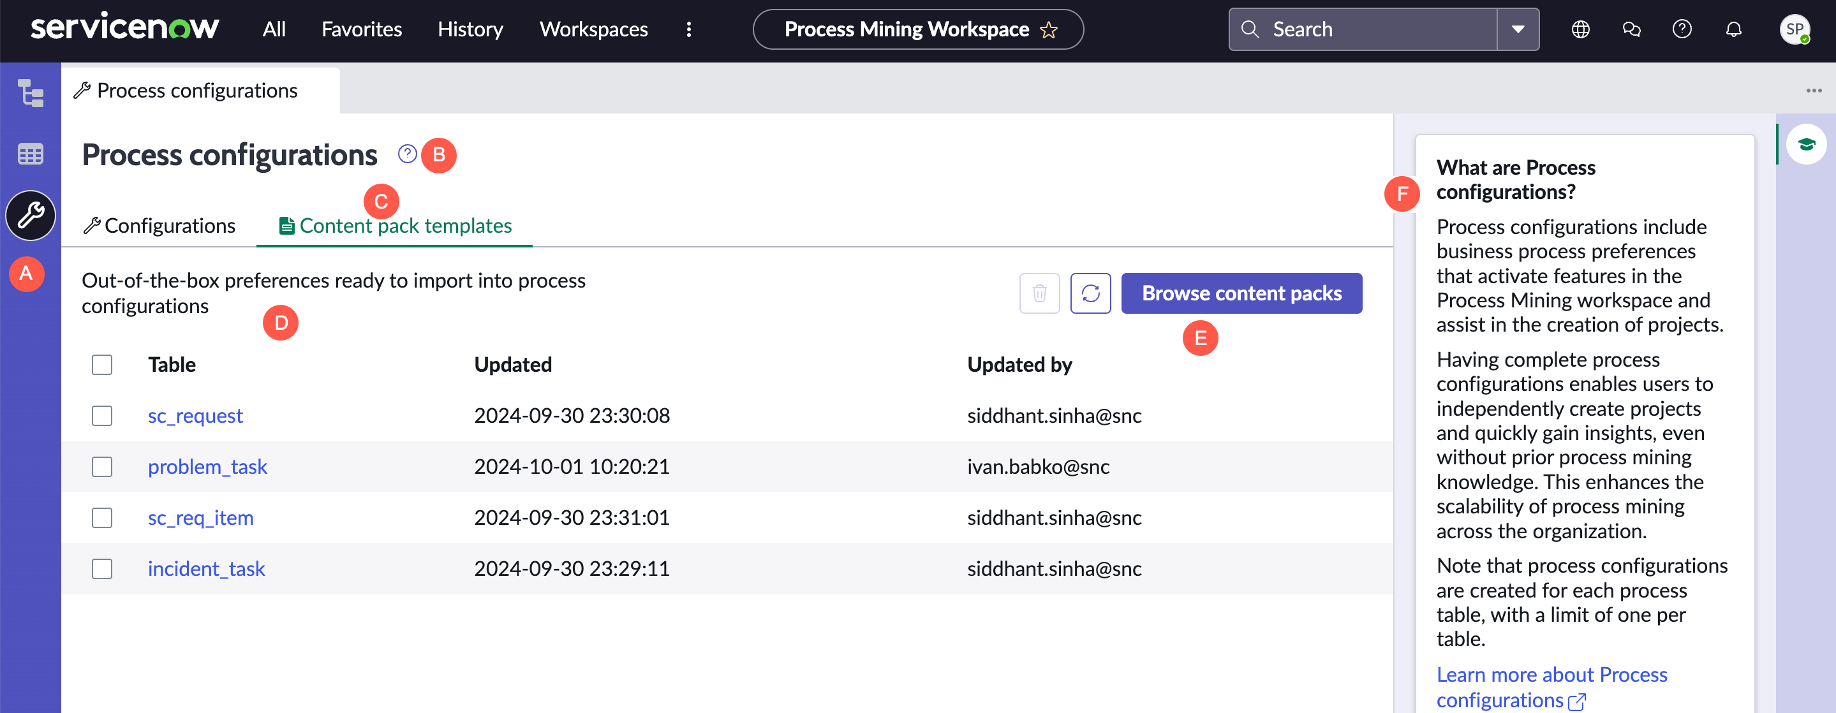Image resolution: width=1836 pixels, height=713 pixels.
Task: Open the notifications bell icon
Action: click(1733, 29)
